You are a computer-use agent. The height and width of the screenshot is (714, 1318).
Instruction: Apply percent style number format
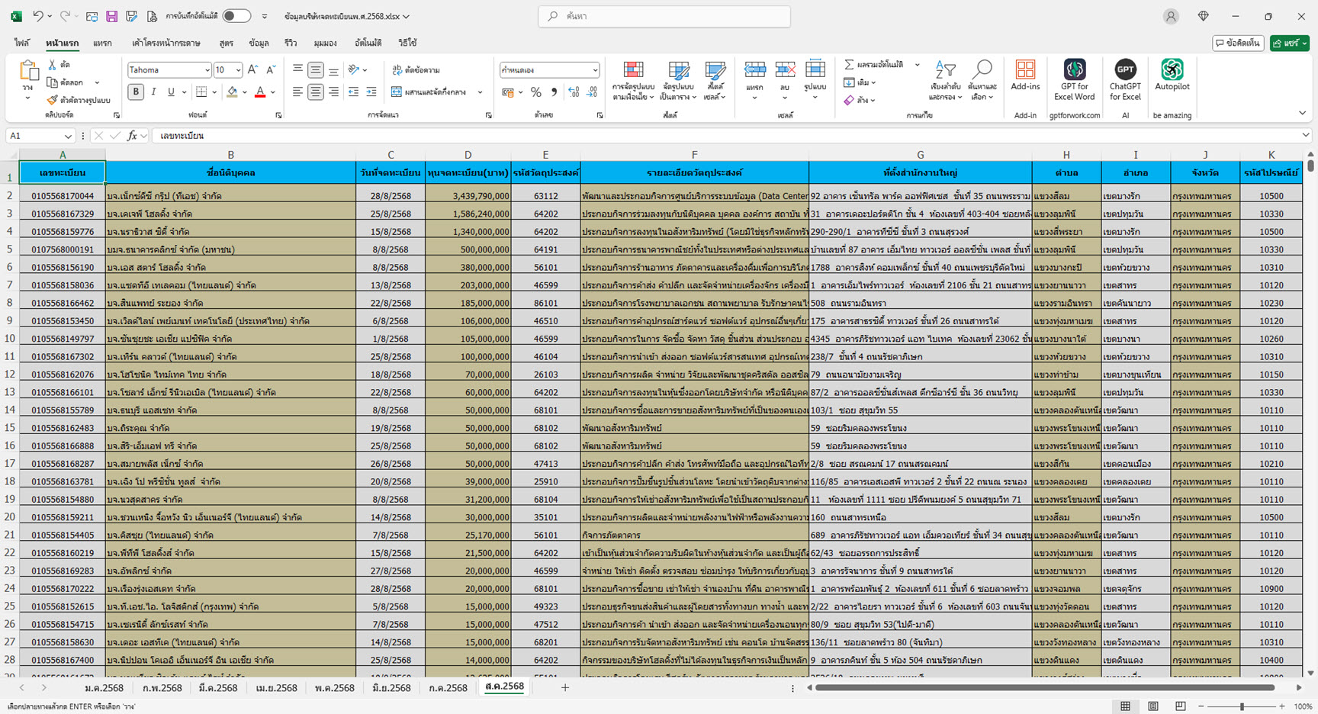coord(535,92)
